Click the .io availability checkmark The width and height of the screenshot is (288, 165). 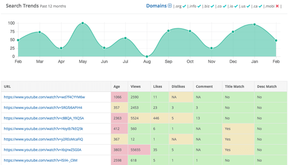pyautogui.click(x=236, y=6)
